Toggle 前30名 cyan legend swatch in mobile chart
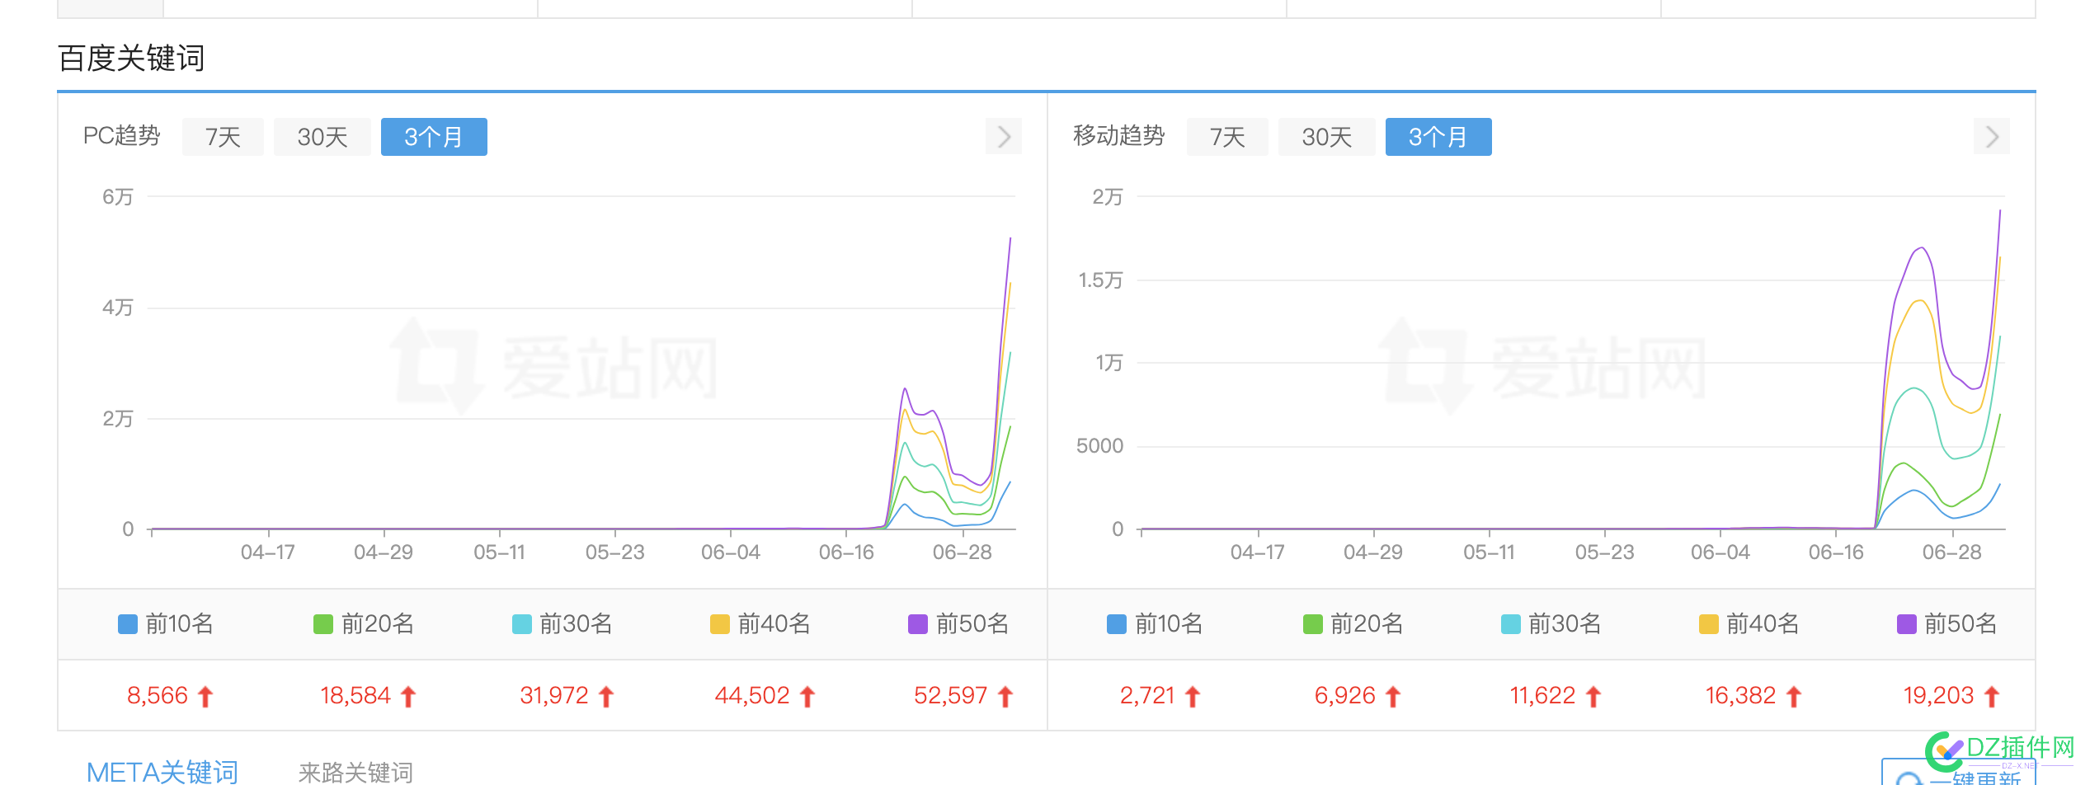 tap(1511, 624)
